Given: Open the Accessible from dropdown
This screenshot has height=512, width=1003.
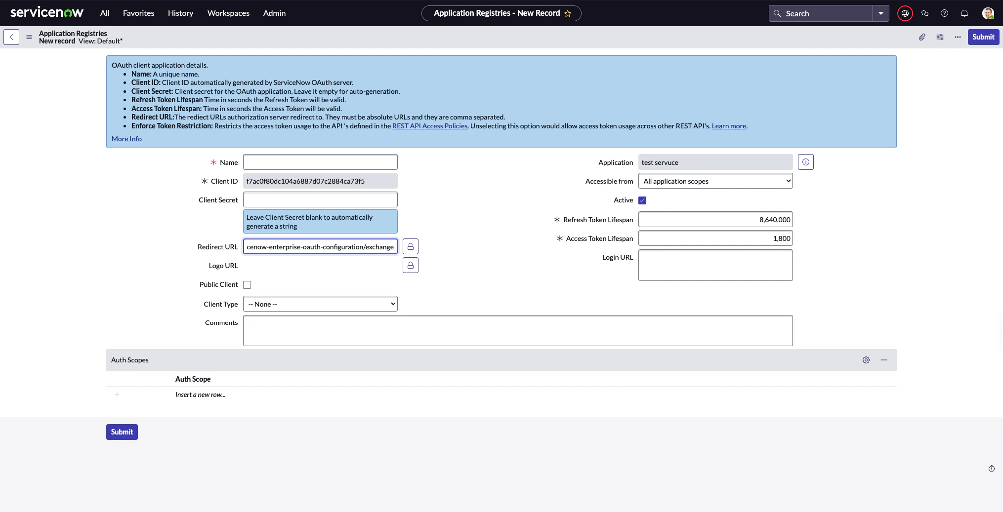Looking at the screenshot, I should click(715, 181).
